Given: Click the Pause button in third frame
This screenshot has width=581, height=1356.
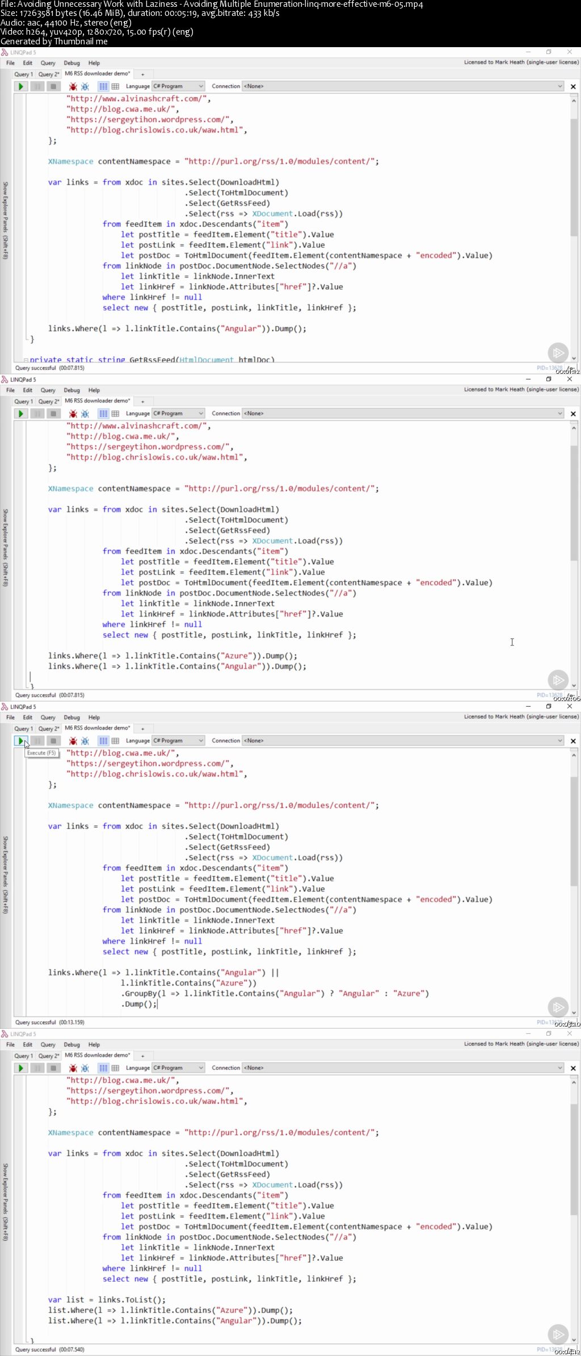Looking at the screenshot, I should pyautogui.click(x=37, y=741).
